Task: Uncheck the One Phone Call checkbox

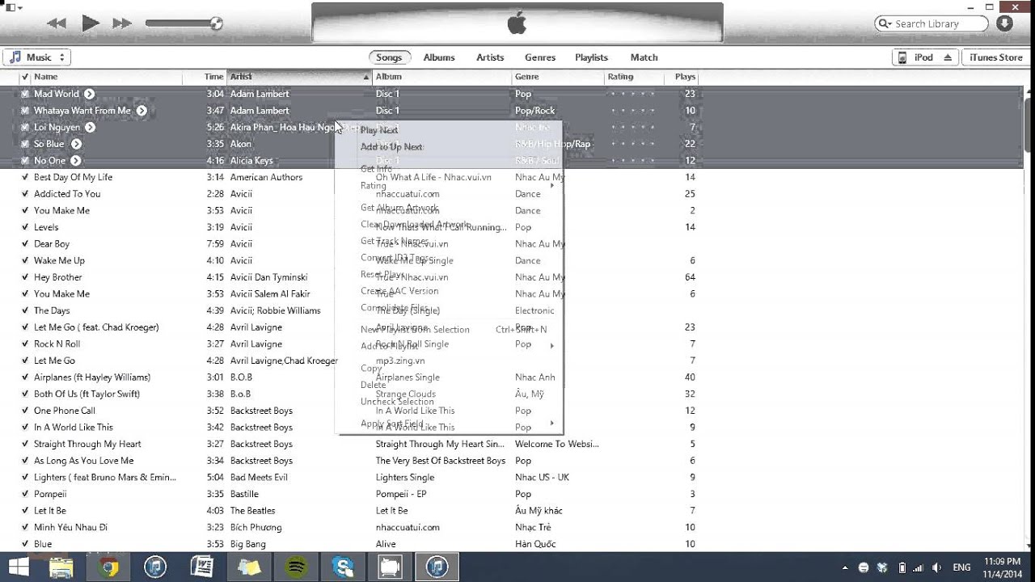Action: click(x=25, y=411)
